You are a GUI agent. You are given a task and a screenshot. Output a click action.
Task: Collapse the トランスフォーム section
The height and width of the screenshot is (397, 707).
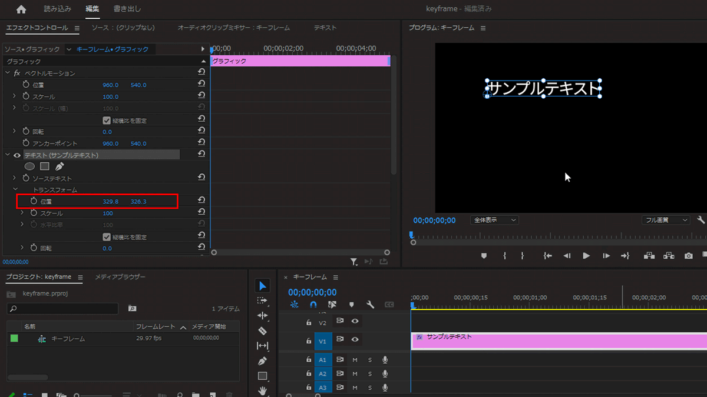click(15, 190)
